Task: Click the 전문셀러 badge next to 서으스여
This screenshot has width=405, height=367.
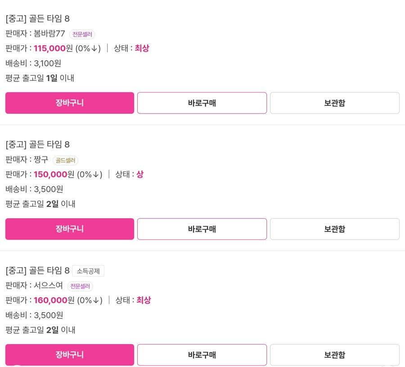Action: pyautogui.click(x=80, y=286)
